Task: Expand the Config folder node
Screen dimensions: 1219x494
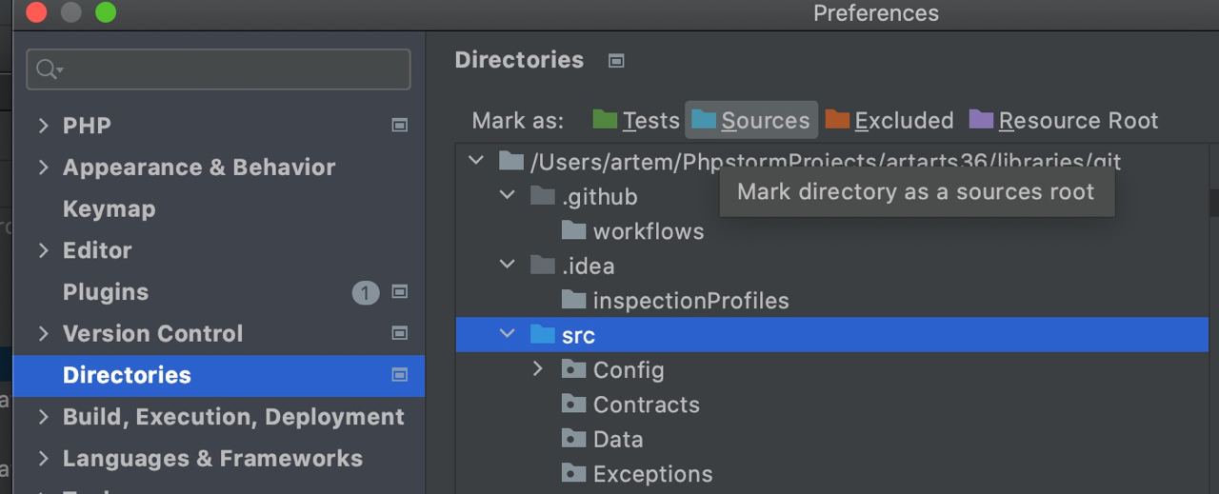Action: [538, 368]
